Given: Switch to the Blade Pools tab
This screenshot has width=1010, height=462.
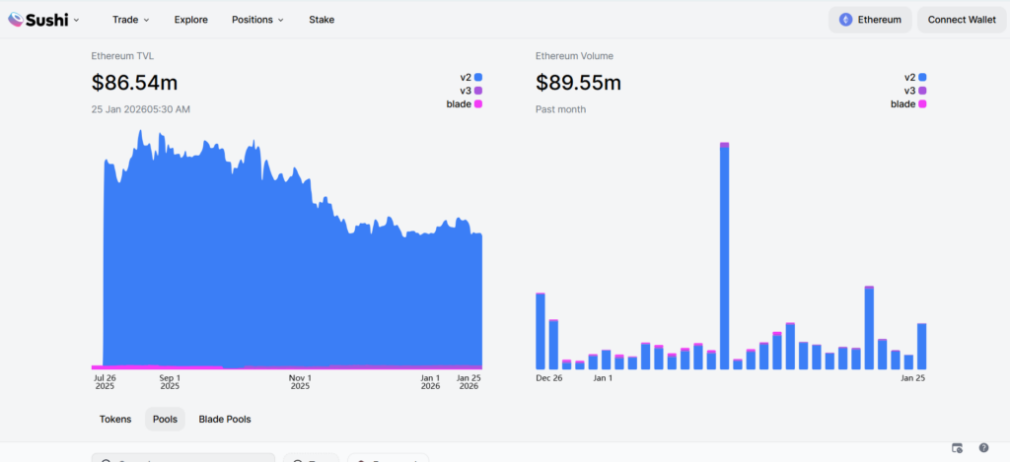Looking at the screenshot, I should 225,420.
